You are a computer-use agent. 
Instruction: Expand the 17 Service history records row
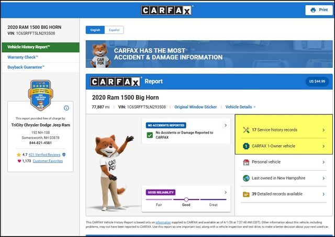point(323,130)
